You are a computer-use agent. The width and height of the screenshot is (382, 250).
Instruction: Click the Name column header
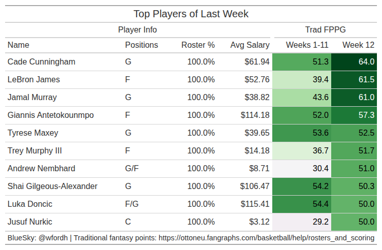(x=19, y=45)
